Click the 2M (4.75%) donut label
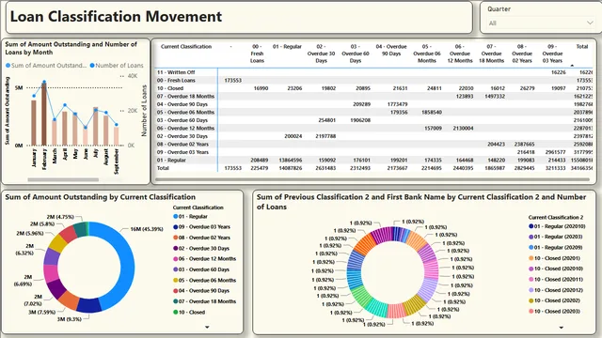602x338 pixels. click(x=60, y=217)
